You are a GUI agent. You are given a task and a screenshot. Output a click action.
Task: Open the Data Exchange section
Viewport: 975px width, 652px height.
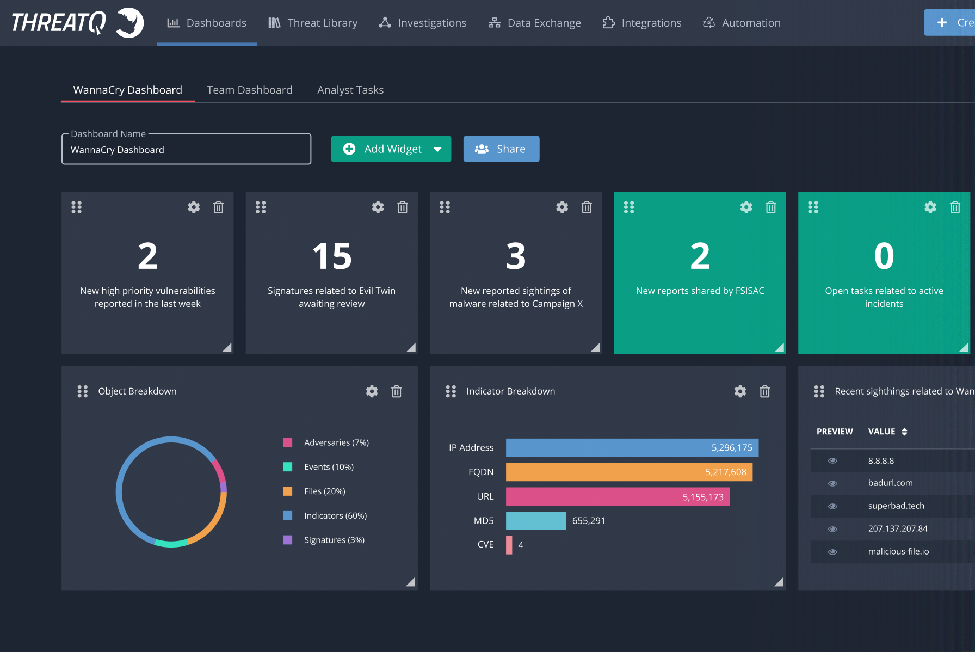click(535, 23)
